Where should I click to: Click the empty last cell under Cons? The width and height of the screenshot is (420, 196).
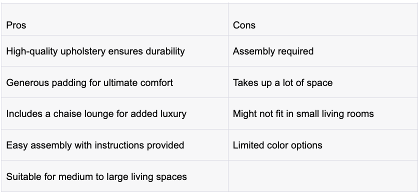coord(323,176)
